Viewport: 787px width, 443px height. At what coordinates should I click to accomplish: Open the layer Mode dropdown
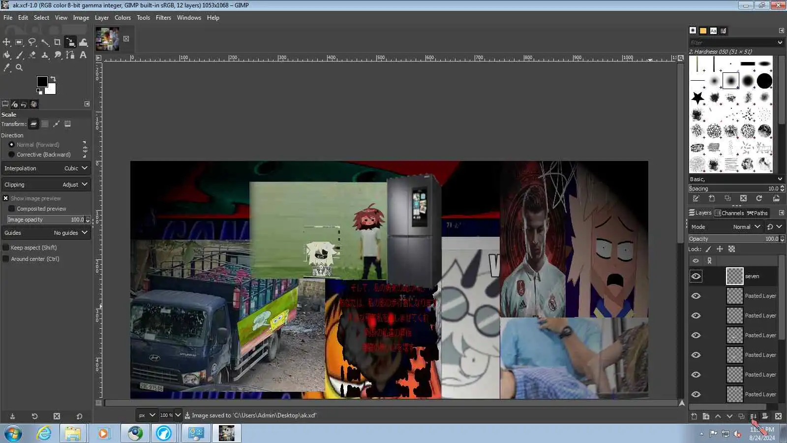tap(726, 227)
